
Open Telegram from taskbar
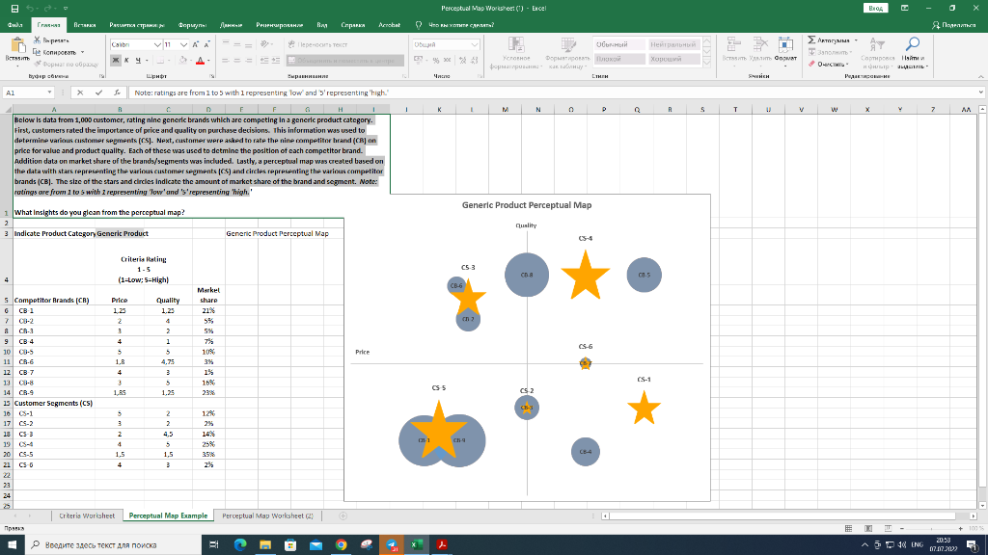392,545
